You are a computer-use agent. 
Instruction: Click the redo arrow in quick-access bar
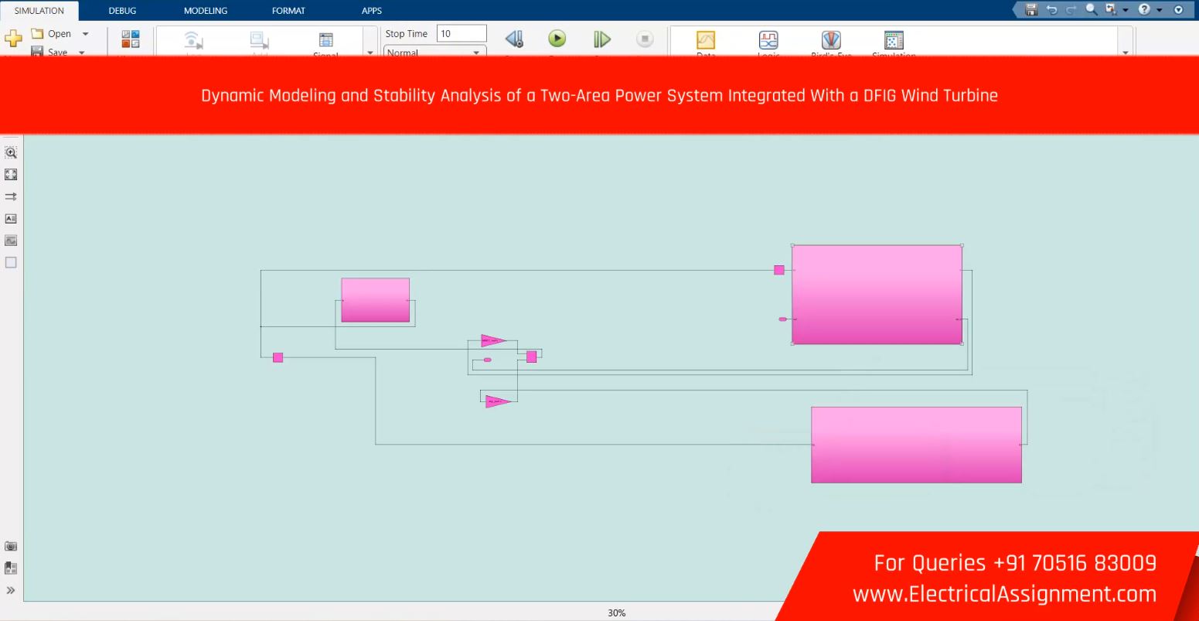coord(1071,9)
